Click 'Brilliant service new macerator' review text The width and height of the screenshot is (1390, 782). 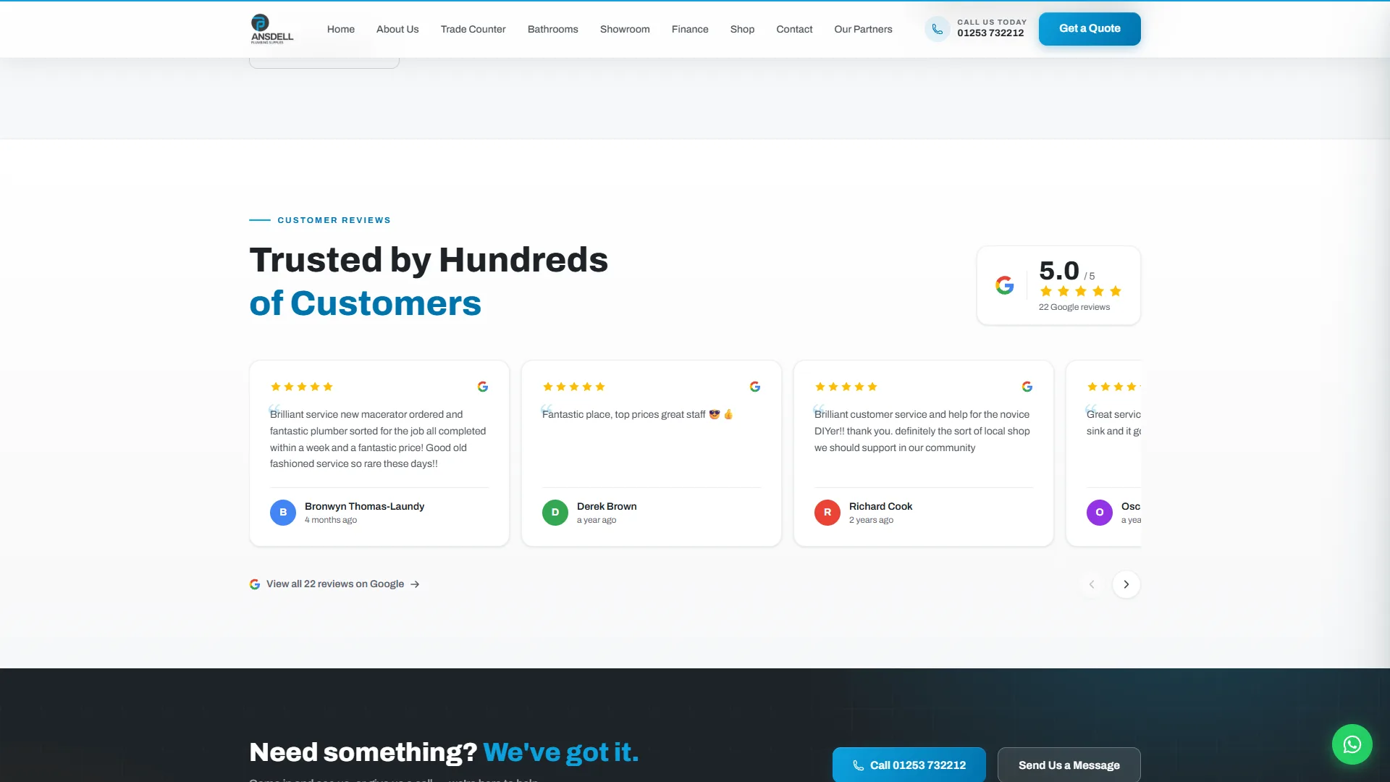[x=378, y=439]
